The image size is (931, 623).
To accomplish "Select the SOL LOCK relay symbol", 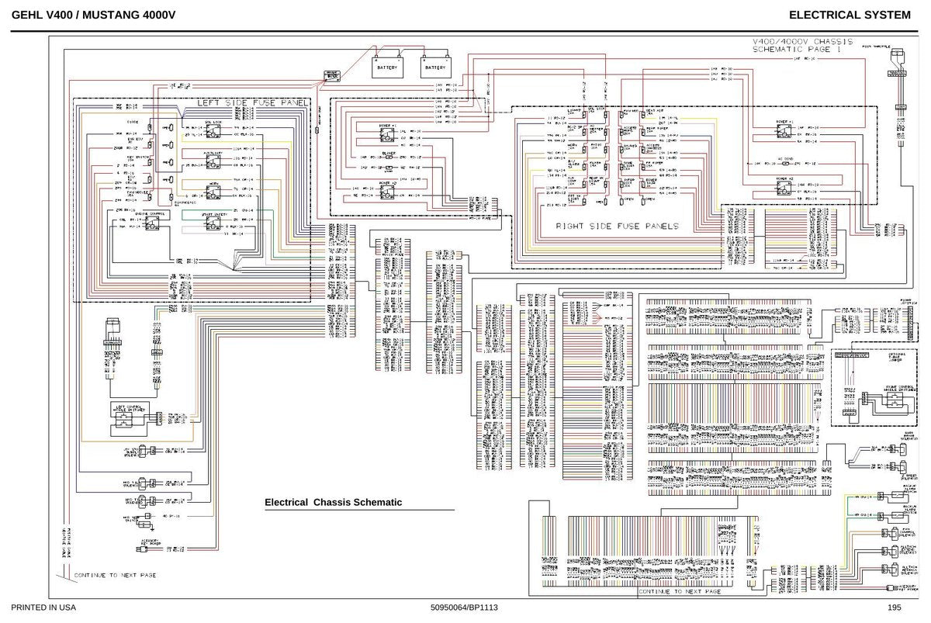I will tap(213, 131).
